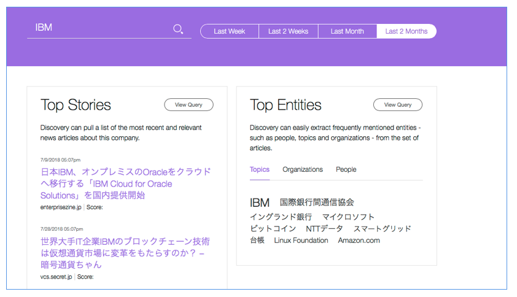Image resolution: width=517 pixels, height=297 pixels.
Task: Switch to the Topics entity tab
Action: [260, 169]
